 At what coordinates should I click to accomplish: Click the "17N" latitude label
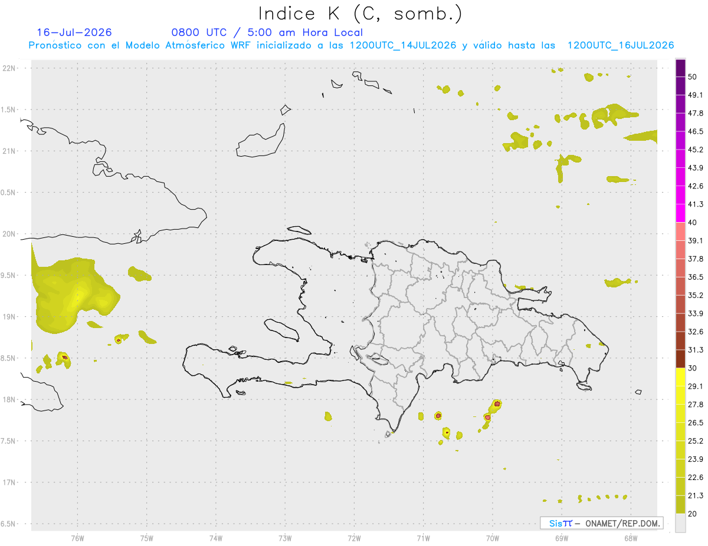pos(10,482)
